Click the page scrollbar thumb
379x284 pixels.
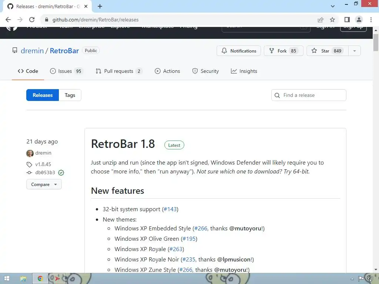[376, 43]
